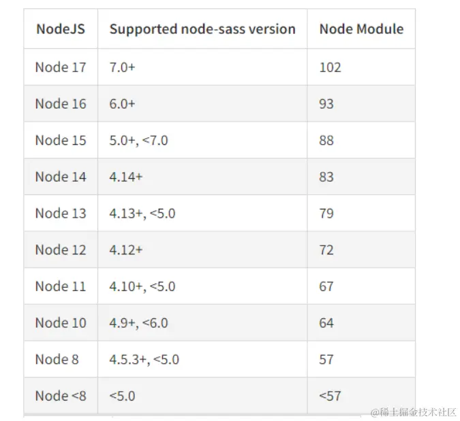Select the Node 8 cell

coord(57,359)
